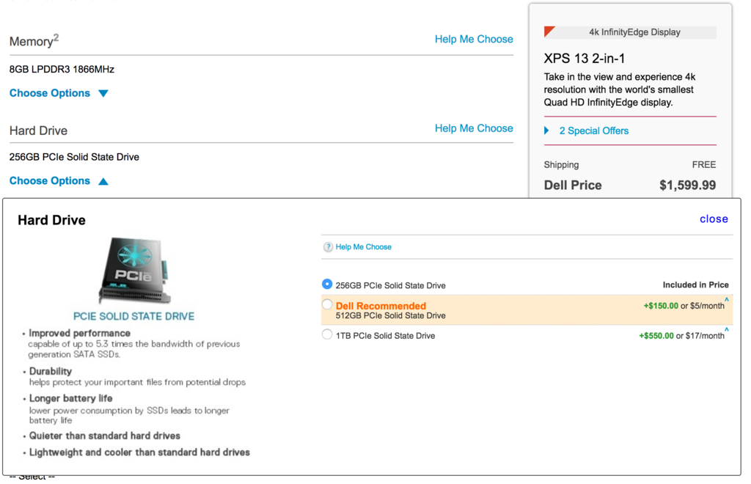The width and height of the screenshot is (751, 484).
Task: Click Help Me Choose text inside the Hard Drive panel
Action: [x=363, y=247]
